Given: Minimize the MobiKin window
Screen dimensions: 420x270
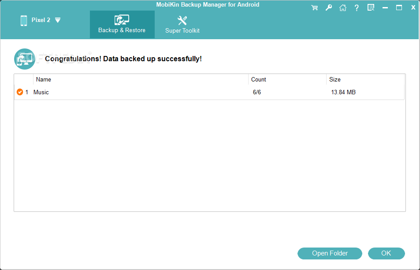Looking at the screenshot, I should (385, 8).
